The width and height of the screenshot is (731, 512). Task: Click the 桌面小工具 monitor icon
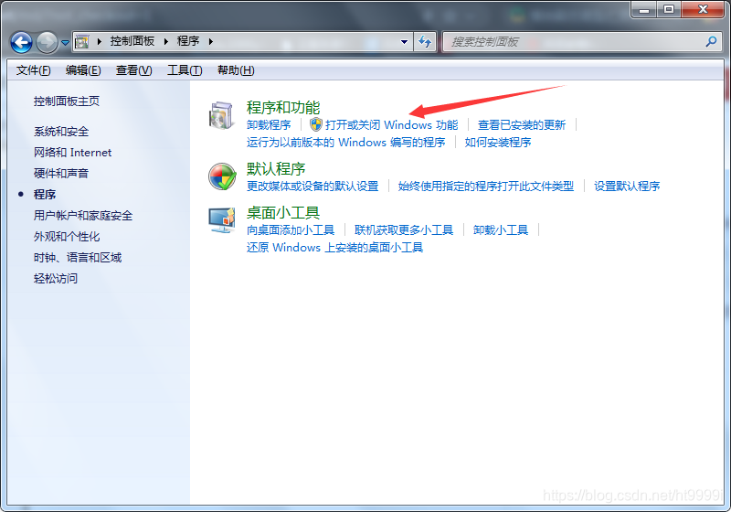(222, 220)
